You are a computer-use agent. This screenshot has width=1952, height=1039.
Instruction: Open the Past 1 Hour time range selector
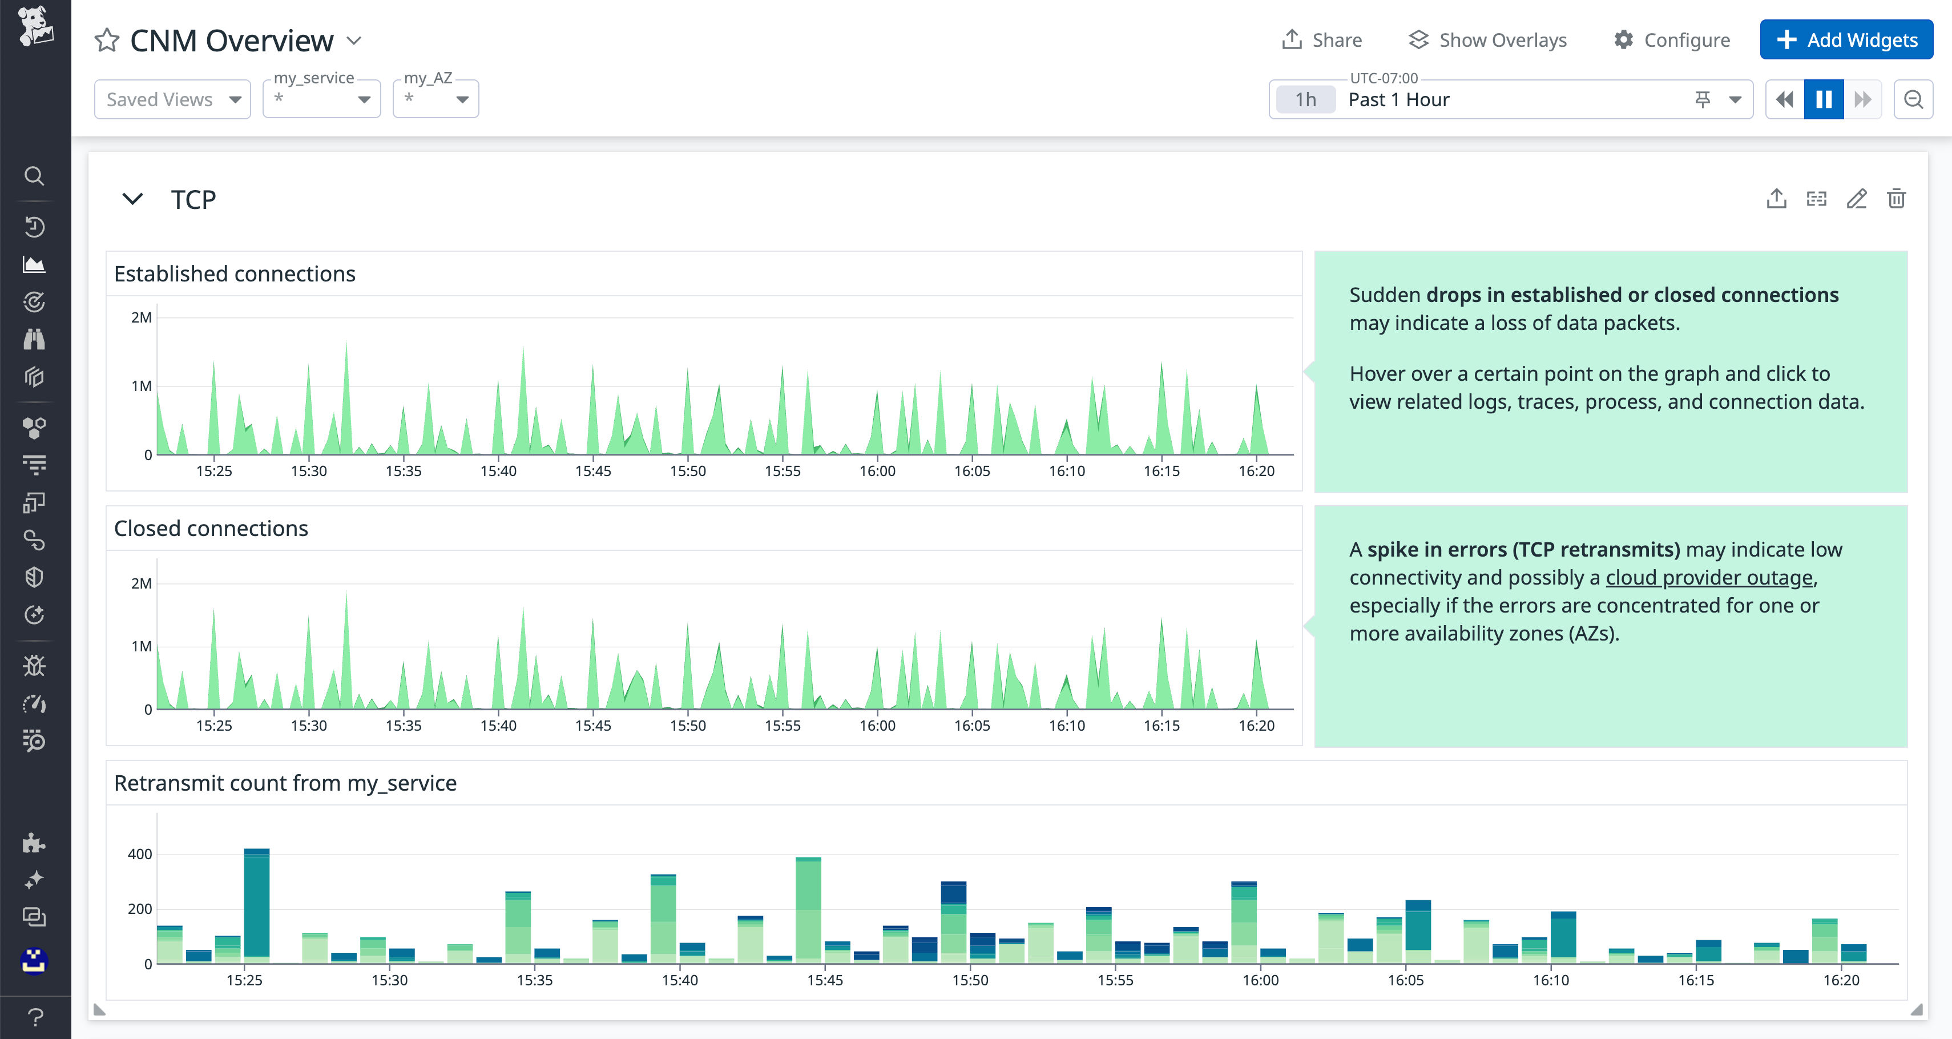[x=1399, y=99]
